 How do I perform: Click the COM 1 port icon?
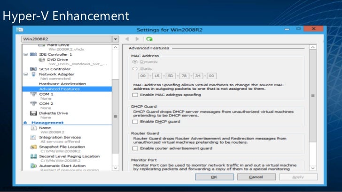tap(33, 94)
